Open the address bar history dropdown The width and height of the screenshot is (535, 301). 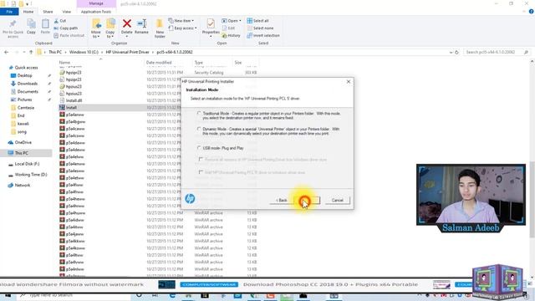[451, 52]
